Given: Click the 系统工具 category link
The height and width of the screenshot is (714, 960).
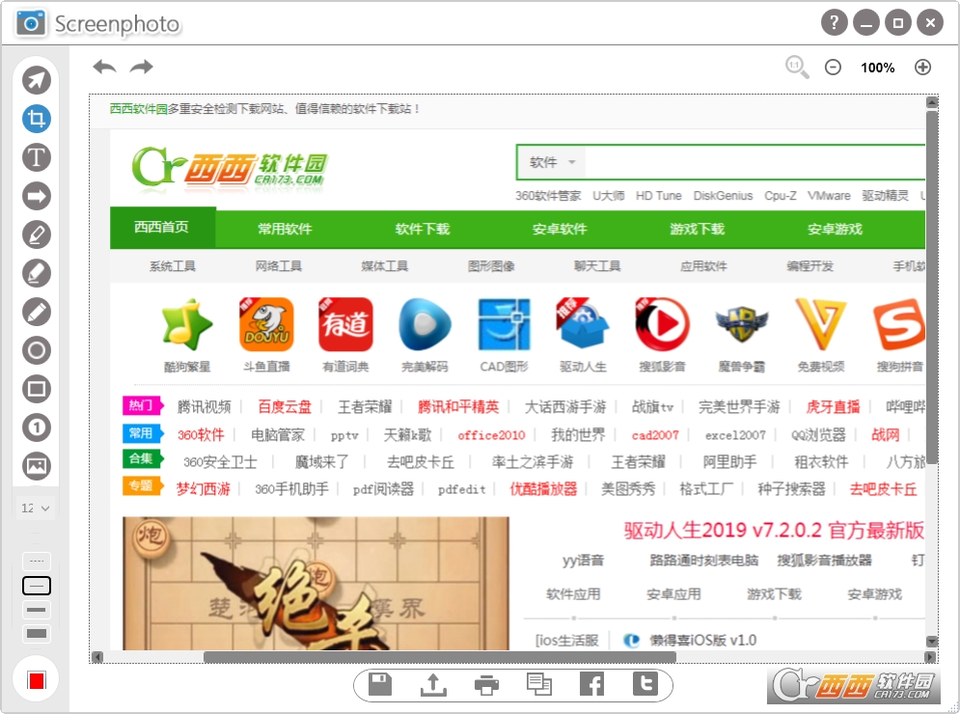Looking at the screenshot, I should coord(173,265).
